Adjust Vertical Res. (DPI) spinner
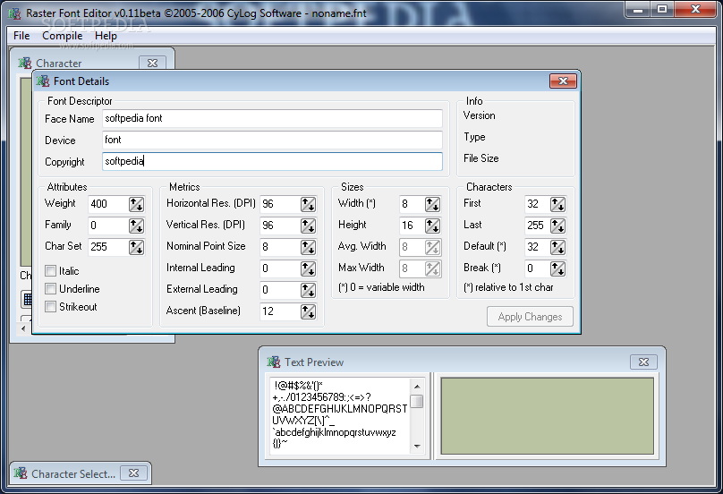723x494 pixels. click(308, 226)
